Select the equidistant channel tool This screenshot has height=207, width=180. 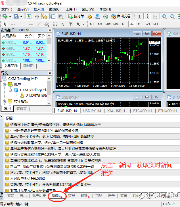point(47,24)
